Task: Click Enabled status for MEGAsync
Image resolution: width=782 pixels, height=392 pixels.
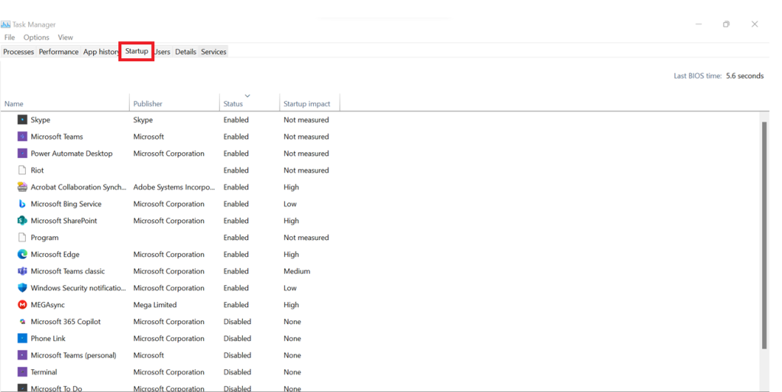Action: [236, 305]
